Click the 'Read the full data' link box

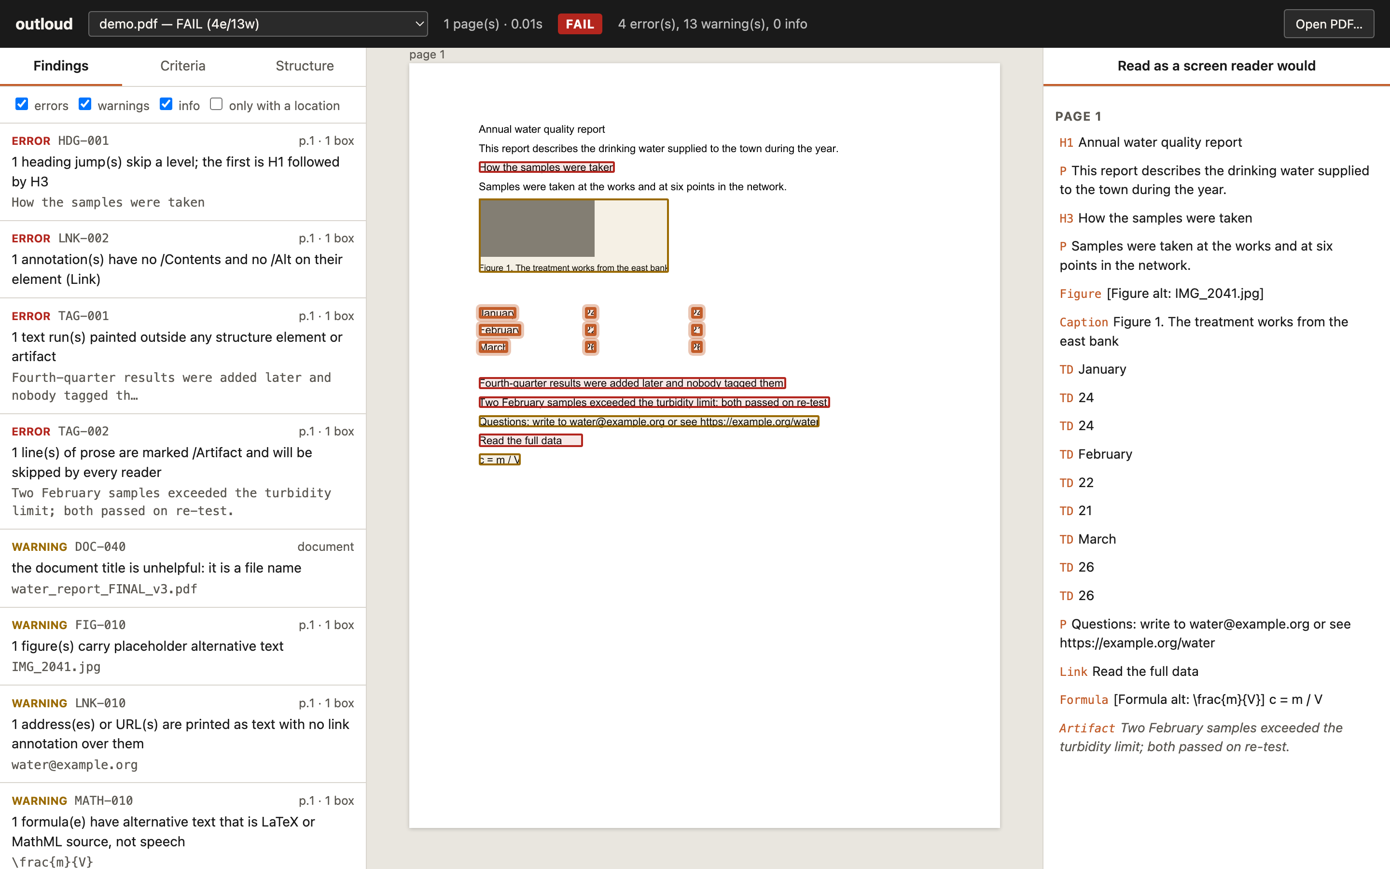(x=530, y=441)
